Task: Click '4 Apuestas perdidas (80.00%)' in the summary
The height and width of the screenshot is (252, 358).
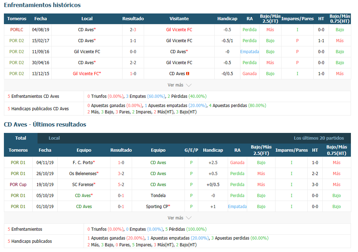Action: 238,106
